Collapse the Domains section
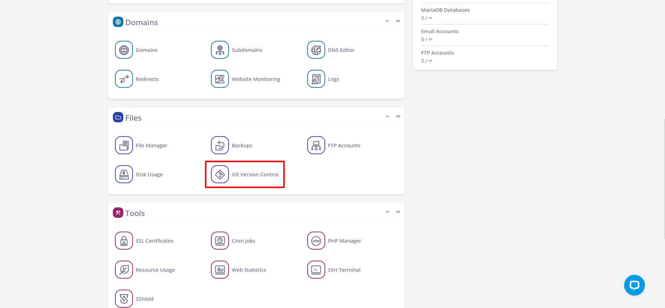Image resolution: width=665 pixels, height=308 pixels. [387, 21]
